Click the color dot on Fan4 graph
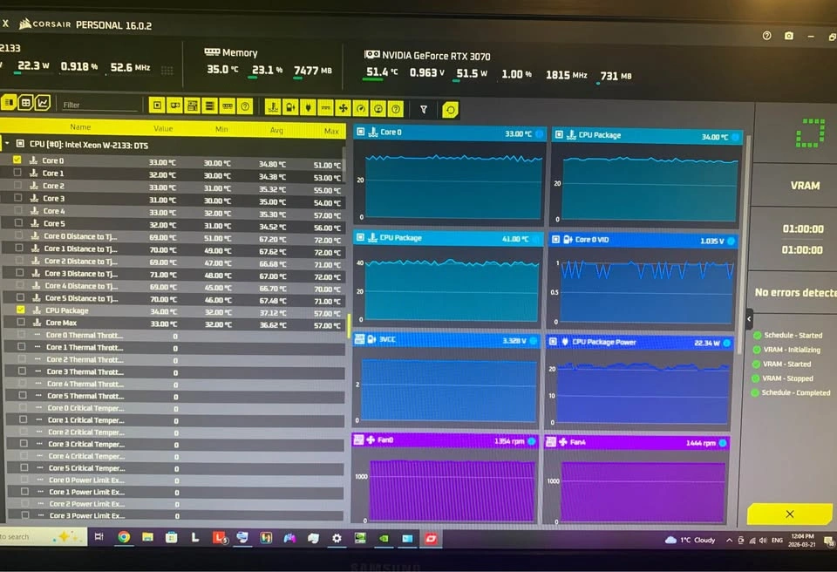The height and width of the screenshot is (572, 837). [722, 443]
